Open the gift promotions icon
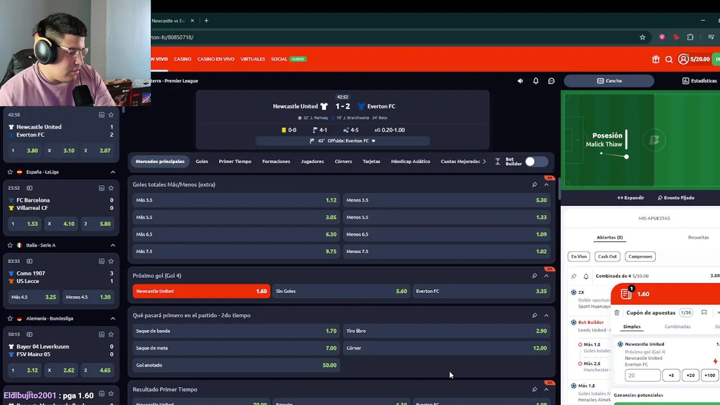 tap(656, 59)
